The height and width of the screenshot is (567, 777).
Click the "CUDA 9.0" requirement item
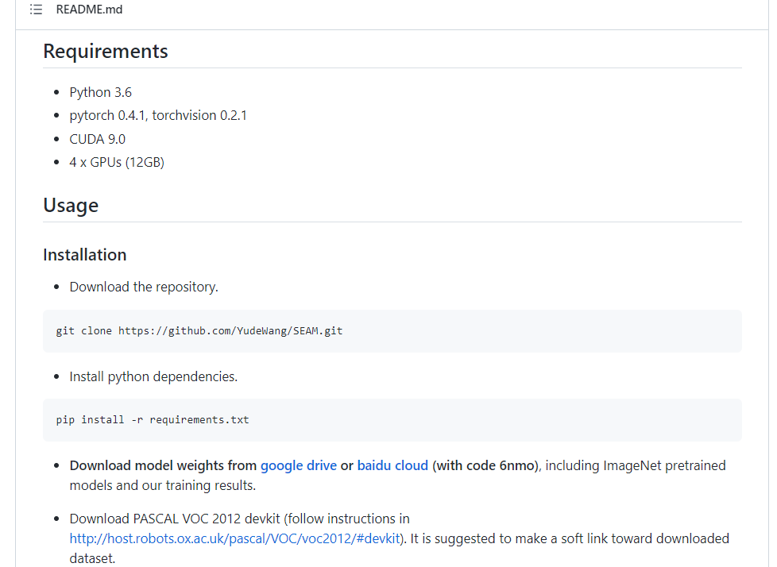(x=97, y=138)
